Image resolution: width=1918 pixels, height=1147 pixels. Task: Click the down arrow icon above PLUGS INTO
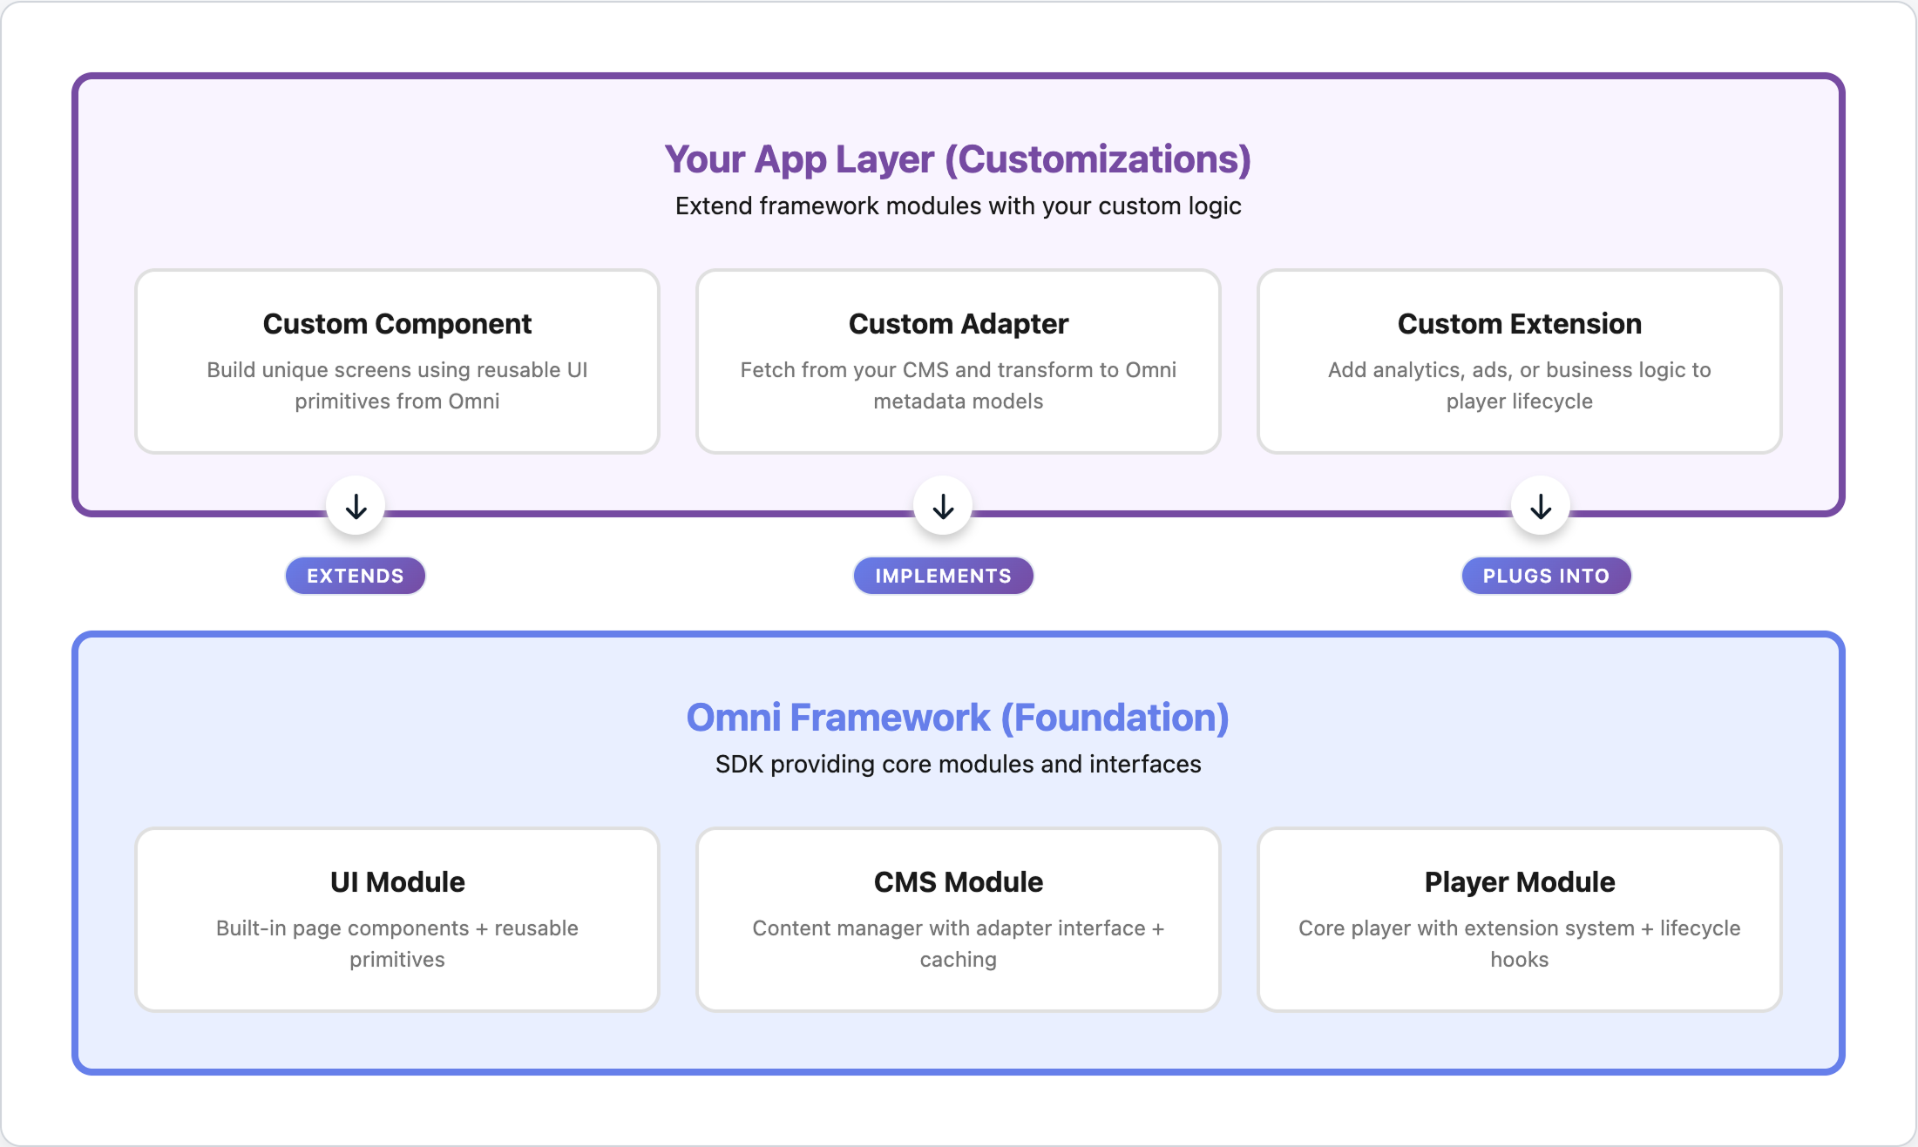[x=1541, y=507]
